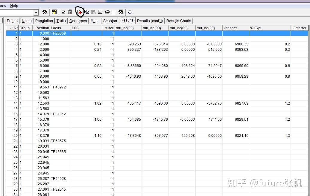Viewport: 310px width, 196px height.
Task: Click LOD value 0.16
Action: 98,44
